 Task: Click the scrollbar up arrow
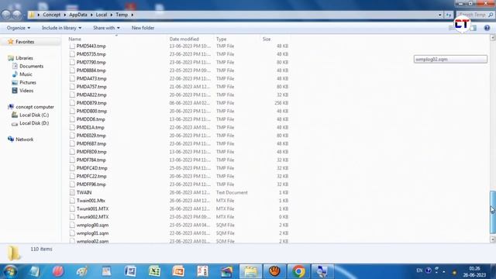[493, 38]
